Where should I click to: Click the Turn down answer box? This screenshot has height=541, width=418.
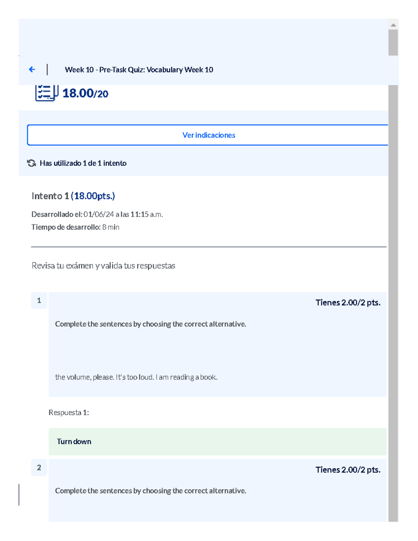click(x=217, y=441)
